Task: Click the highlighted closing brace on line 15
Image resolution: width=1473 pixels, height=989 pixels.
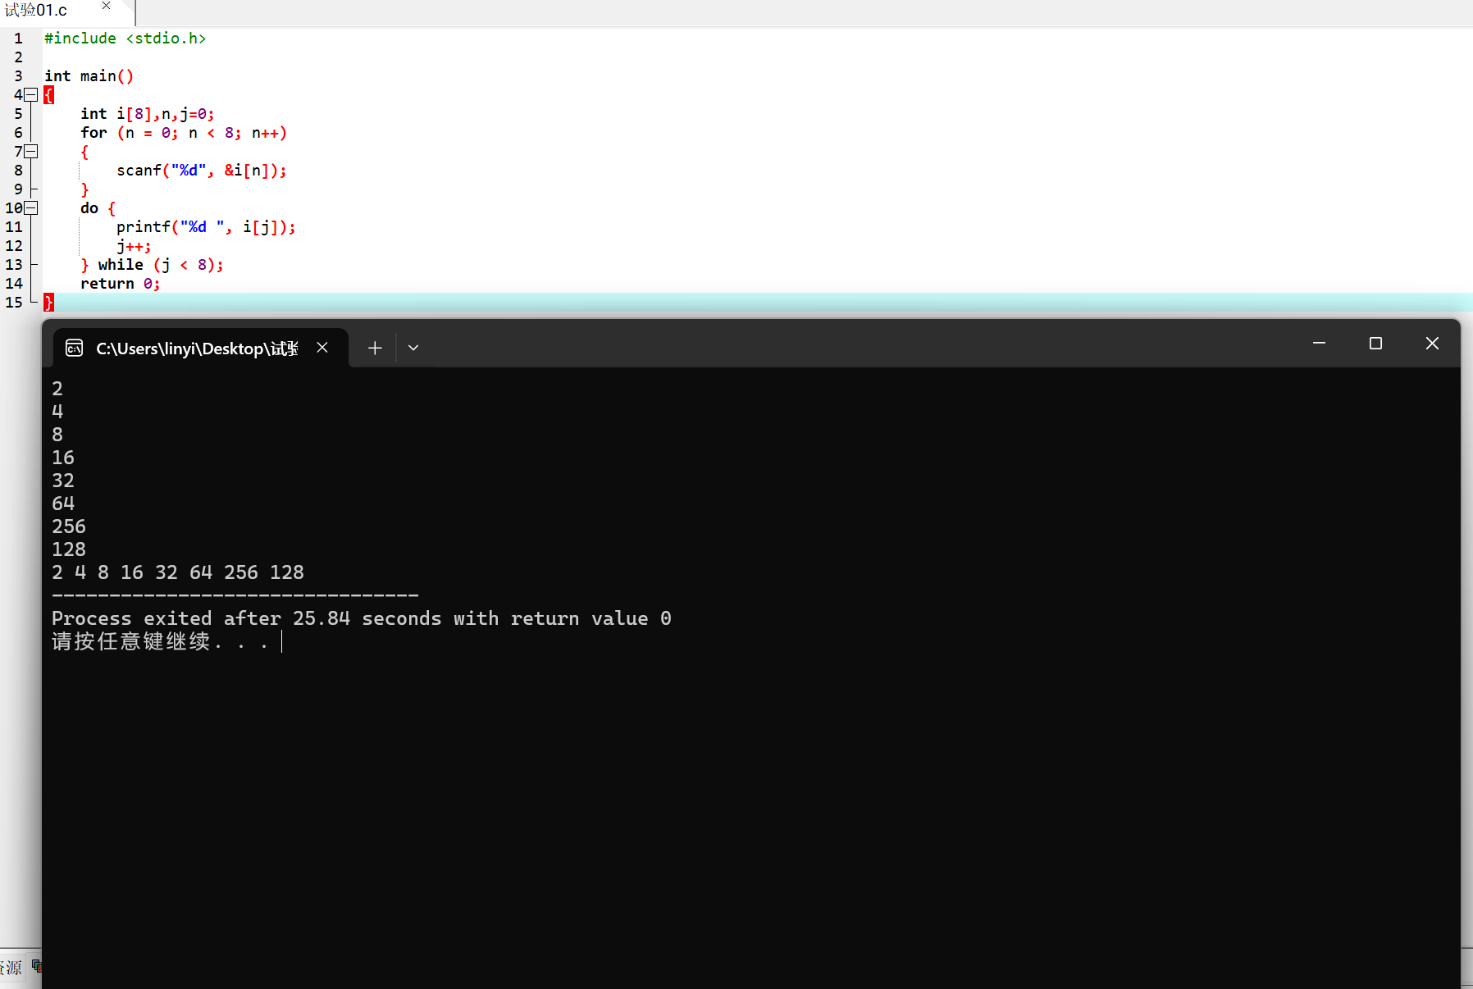Action: [48, 302]
